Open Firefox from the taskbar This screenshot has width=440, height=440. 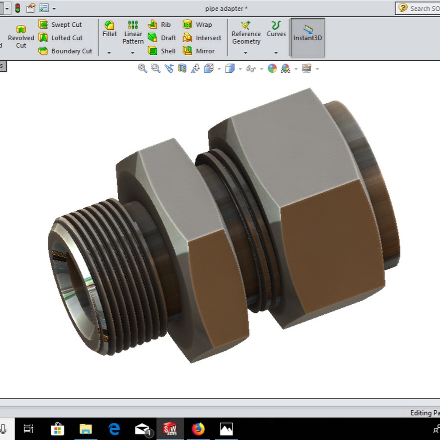[x=198, y=429]
